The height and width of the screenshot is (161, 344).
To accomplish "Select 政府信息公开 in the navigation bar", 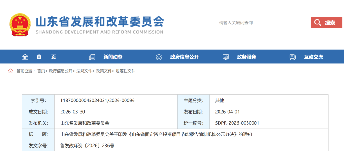I will click(x=184, y=57).
